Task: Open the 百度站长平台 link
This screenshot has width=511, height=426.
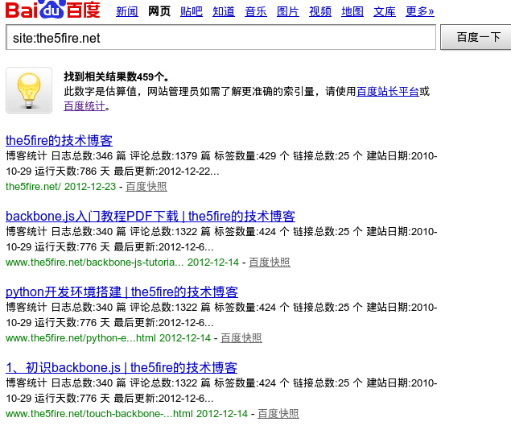Action: coord(388,91)
